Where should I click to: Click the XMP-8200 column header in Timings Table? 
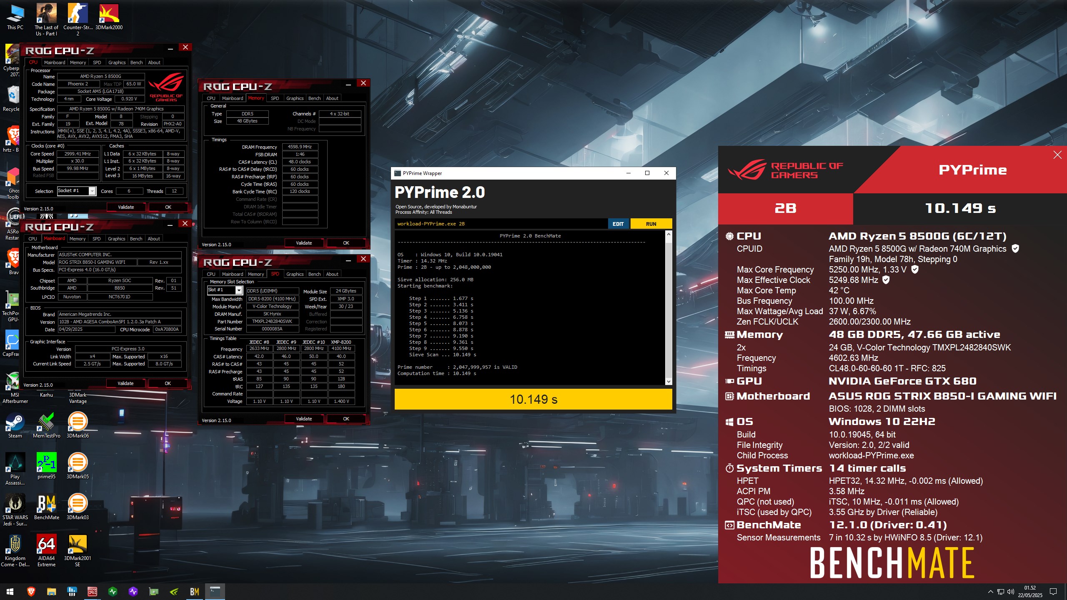click(x=341, y=342)
